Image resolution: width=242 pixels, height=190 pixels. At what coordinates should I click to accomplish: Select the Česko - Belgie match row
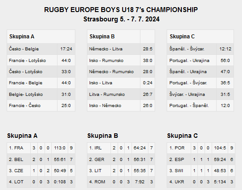tap(41, 49)
